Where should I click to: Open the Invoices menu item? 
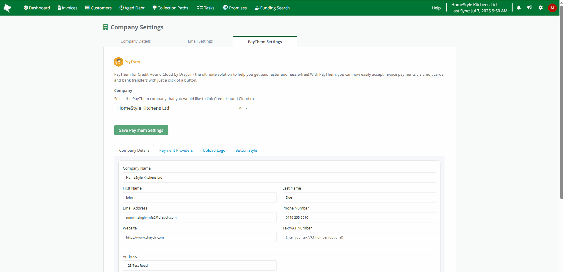(x=68, y=8)
